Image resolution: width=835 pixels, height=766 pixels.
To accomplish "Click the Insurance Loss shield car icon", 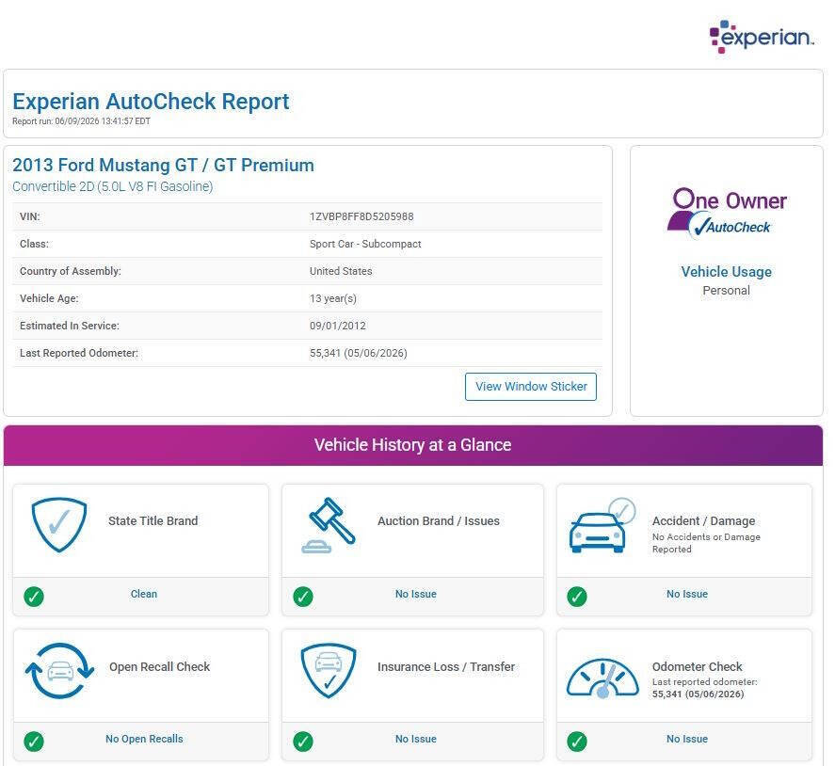I will [x=329, y=671].
